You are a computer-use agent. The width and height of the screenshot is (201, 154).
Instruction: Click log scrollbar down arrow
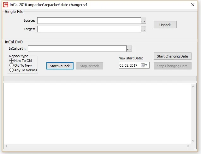pyautogui.click(x=193, y=141)
